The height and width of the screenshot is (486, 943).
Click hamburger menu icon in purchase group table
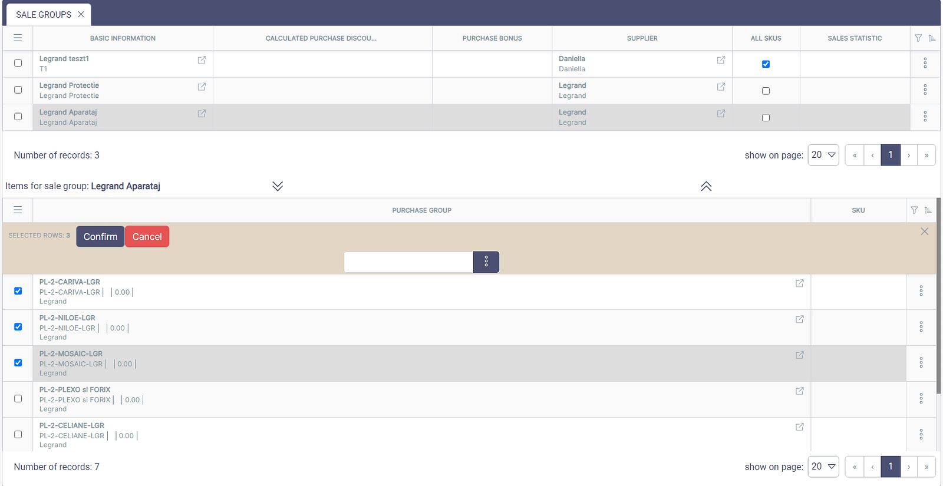click(18, 210)
